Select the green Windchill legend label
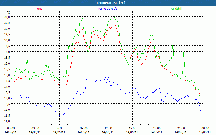This screenshot has height=135, width=216. (x=176, y=9)
